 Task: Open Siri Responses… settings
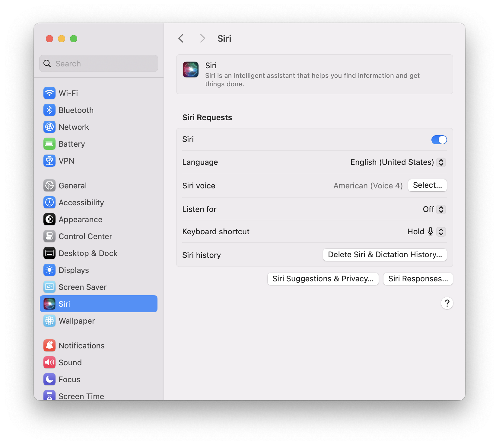(x=418, y=279)
